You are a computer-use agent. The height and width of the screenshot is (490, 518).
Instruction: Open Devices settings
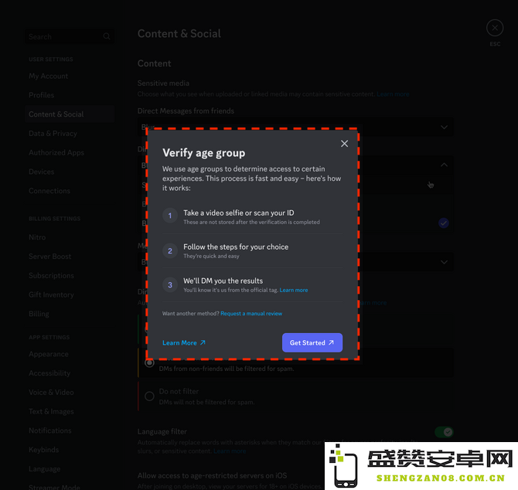[x=41, y=172]
